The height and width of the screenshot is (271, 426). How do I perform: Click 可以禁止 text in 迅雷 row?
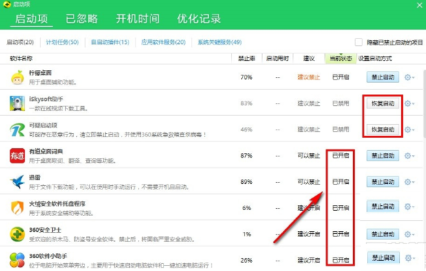309,182
